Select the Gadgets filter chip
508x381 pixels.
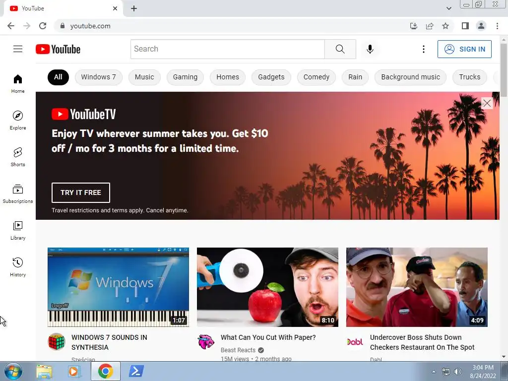[x=271, y=77]
